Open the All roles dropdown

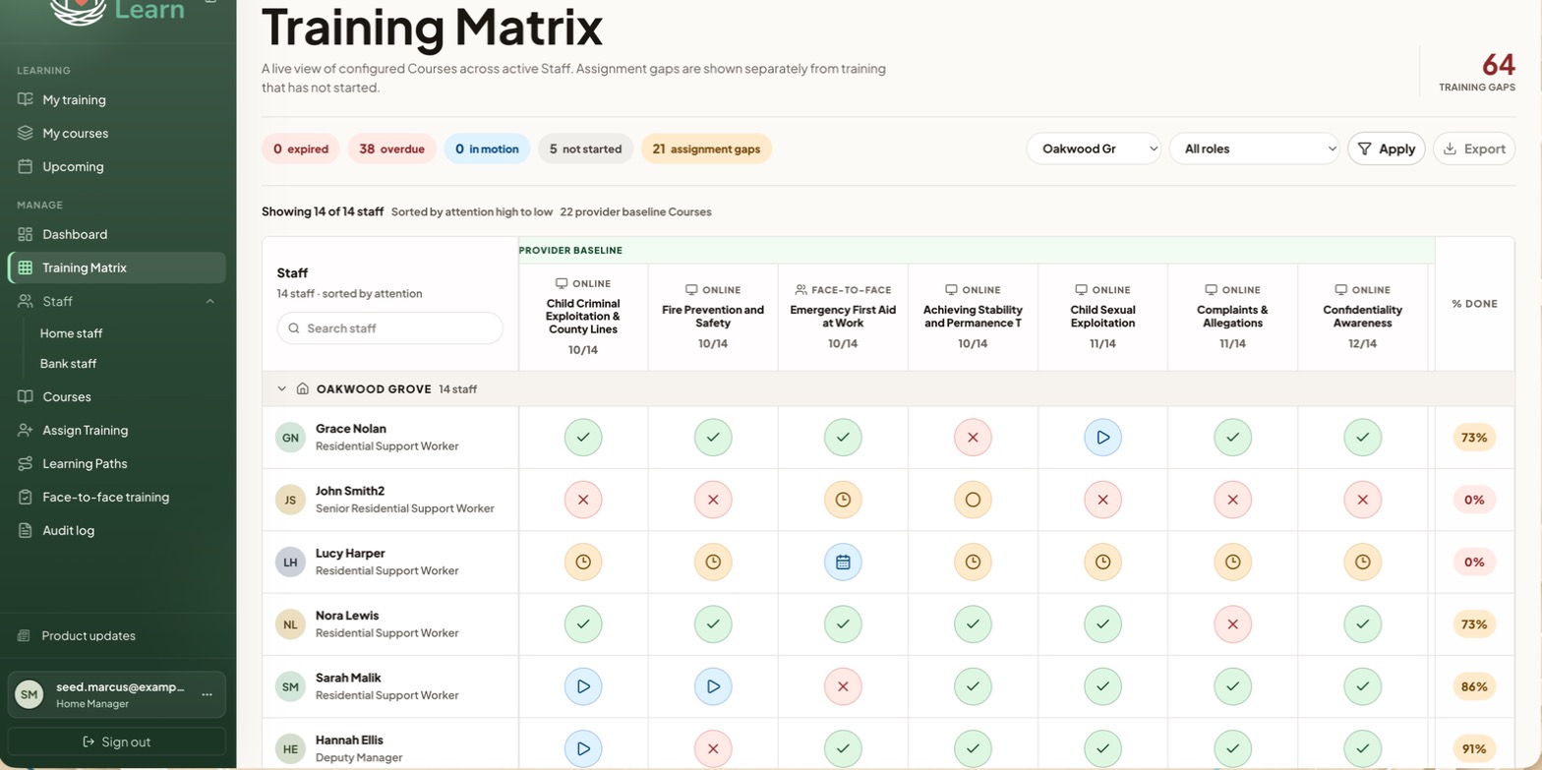tap(1254, 148)
